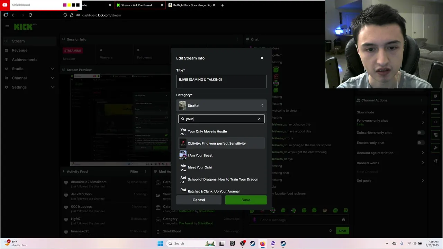This screenshot has width=443, height=249.
Task: Click the wrench icon in right rail
Action: point(436,148)
